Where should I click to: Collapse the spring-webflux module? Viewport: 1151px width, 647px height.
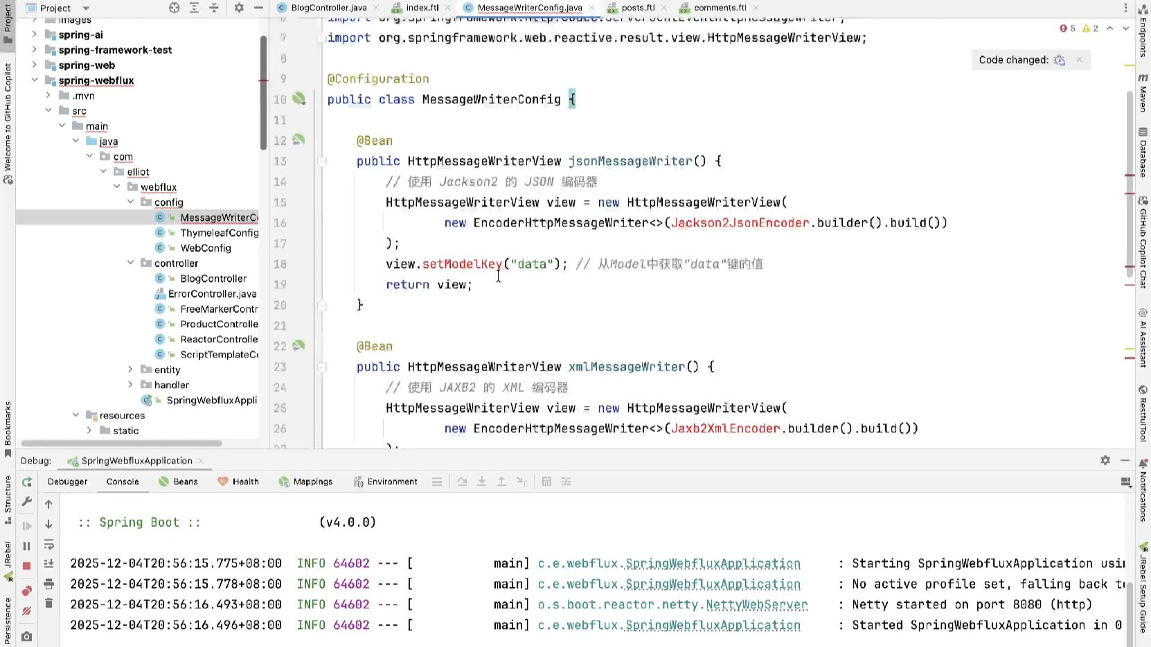[x=34, y=80]
